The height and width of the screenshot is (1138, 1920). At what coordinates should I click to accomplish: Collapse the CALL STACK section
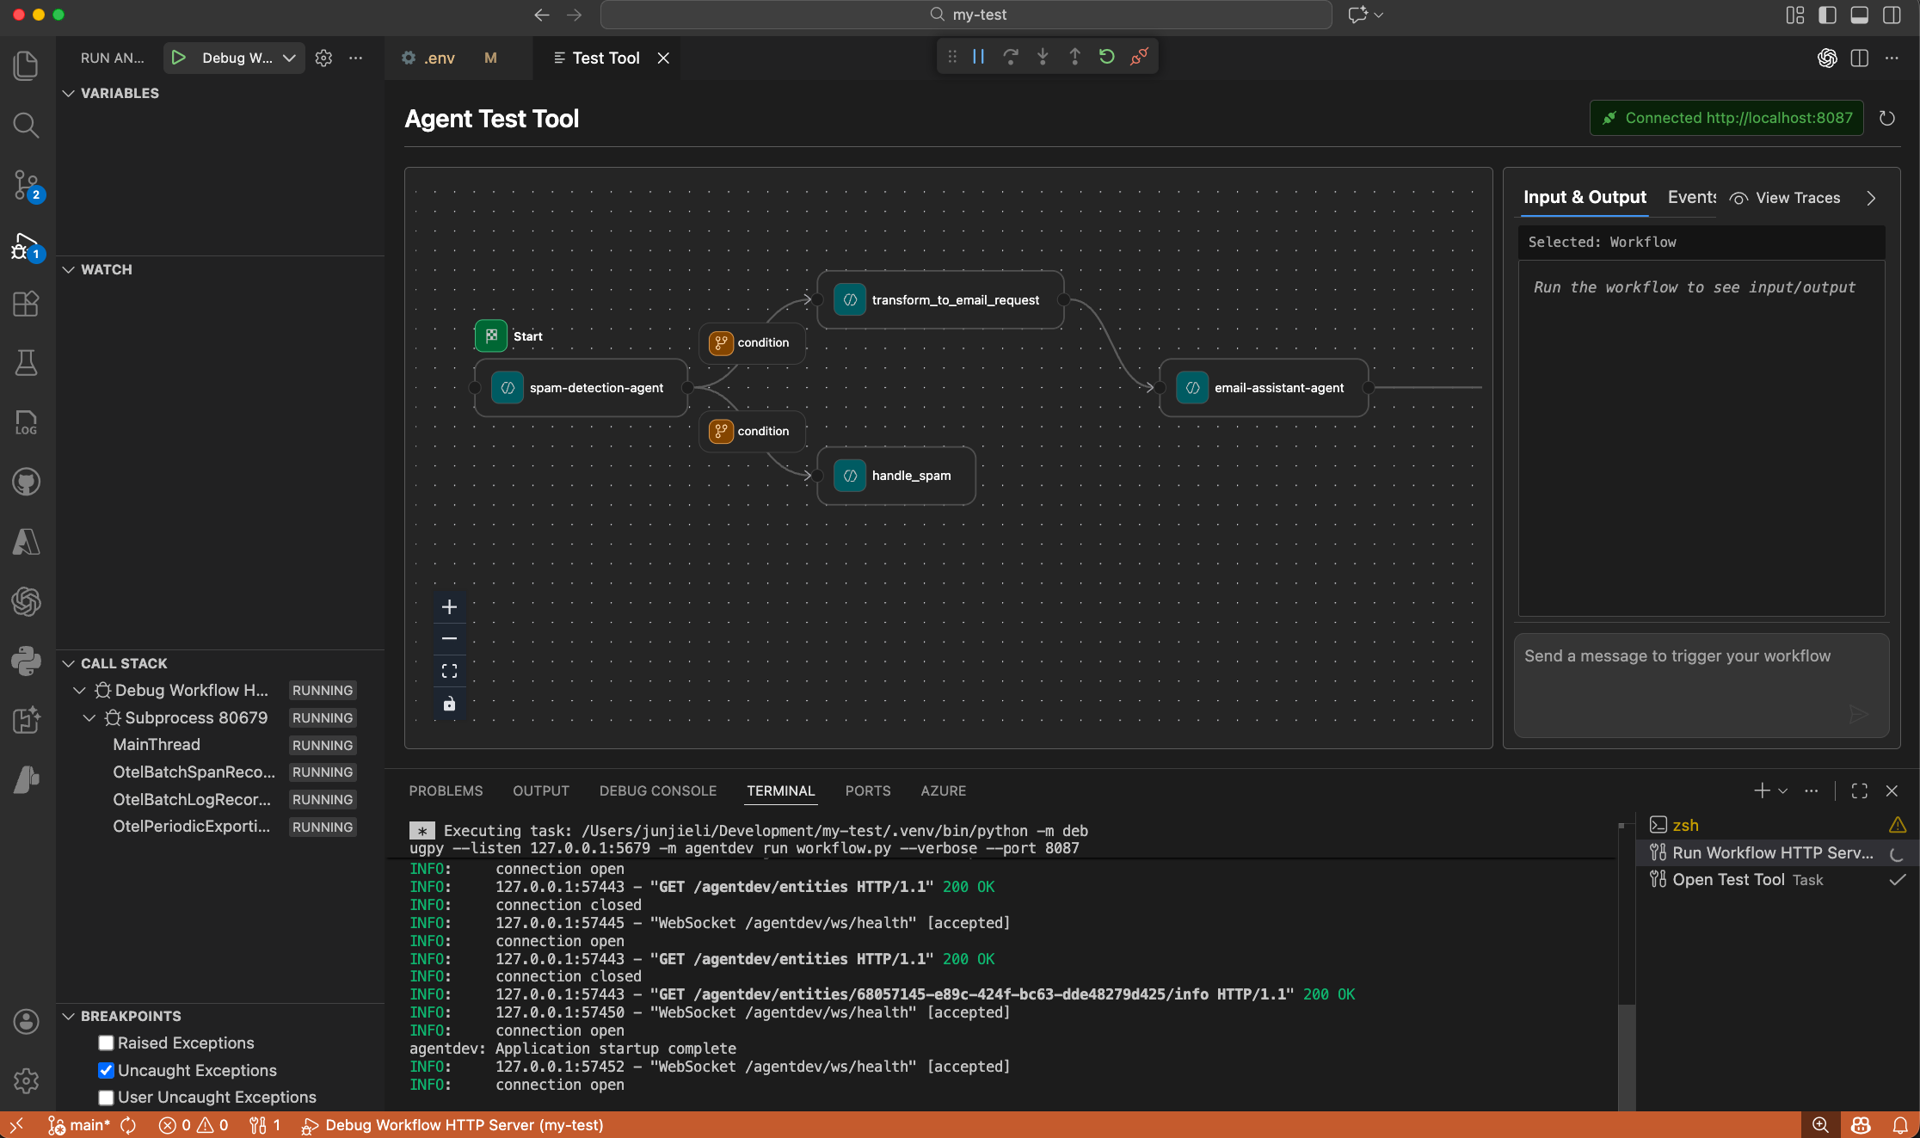tap(70, 663)
